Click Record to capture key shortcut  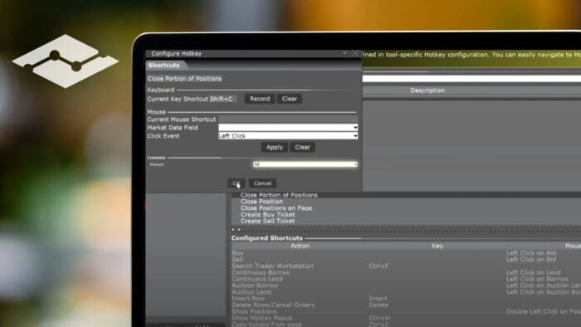(260, 99)
